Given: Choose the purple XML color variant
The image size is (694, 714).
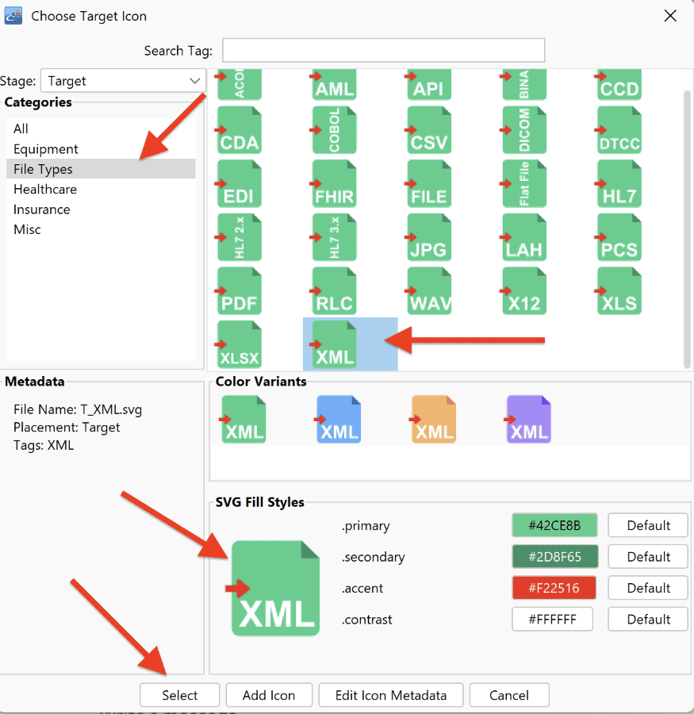Looking at the screenshot, I should pyautogui.click(x=528, y=420).
